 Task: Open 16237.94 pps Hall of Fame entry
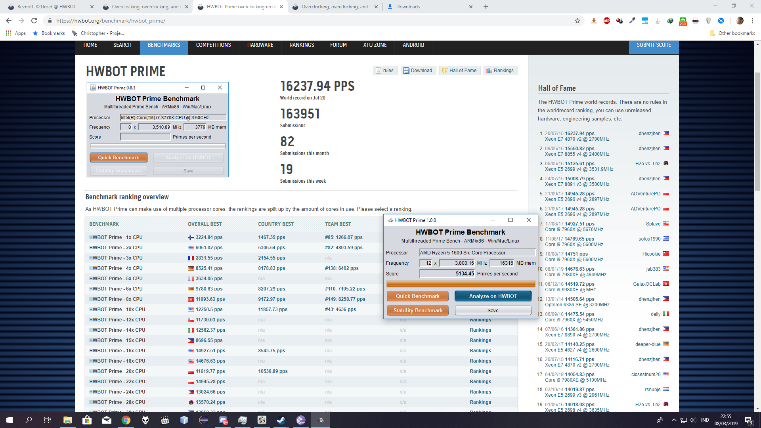tap(579, 134)
